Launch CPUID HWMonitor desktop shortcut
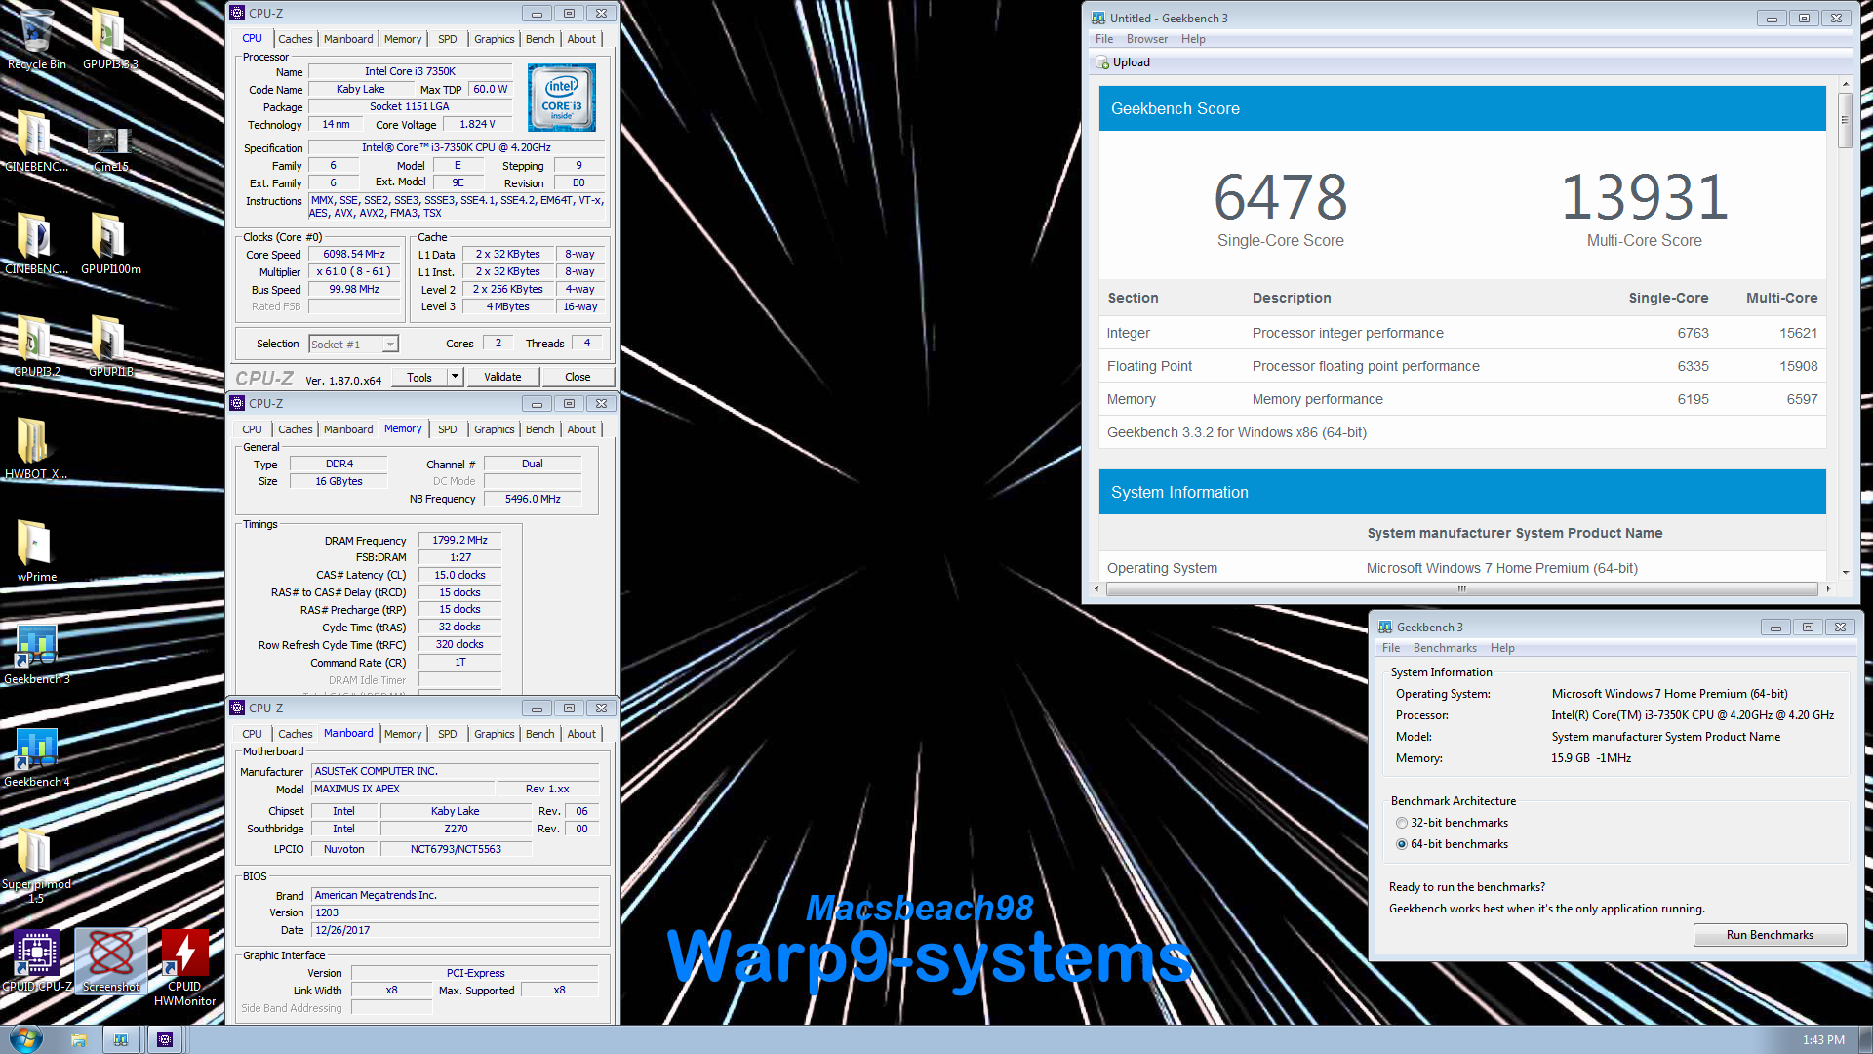Image resolution: width=1873 pixels, height=1054 pixels. pos(184,966)
